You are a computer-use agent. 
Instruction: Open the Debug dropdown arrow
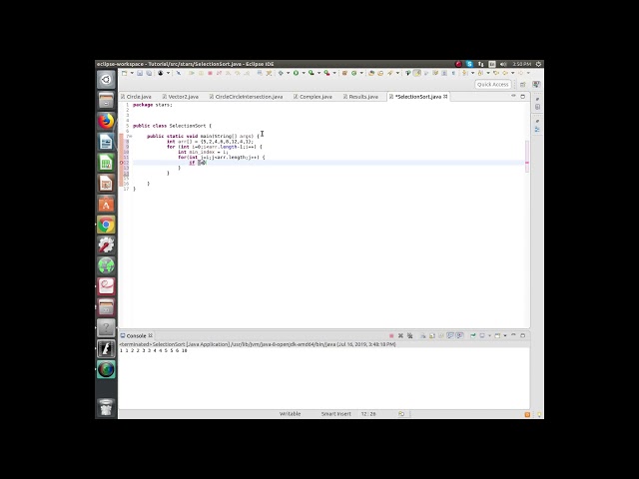point(289,73)
